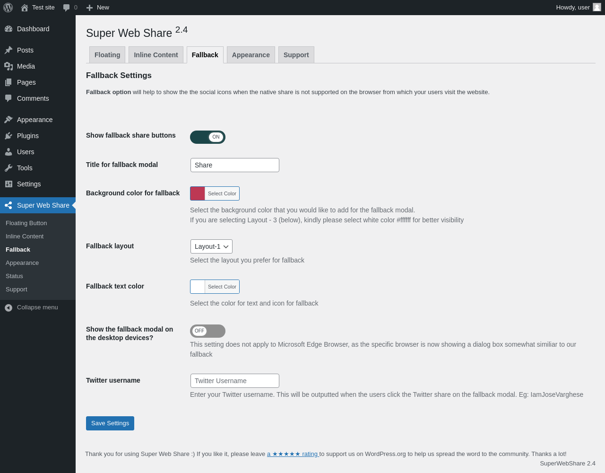Click the Super Web Share menu label
Screen dimensions: 605x473
(43, 205)
